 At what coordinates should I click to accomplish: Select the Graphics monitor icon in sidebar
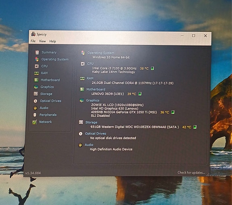tap(36, 87)
